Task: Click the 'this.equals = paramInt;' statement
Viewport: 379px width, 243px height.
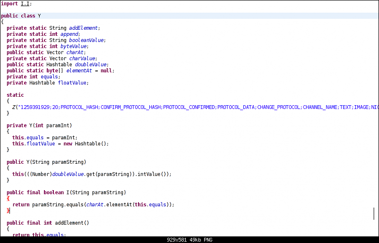Action: tap(45, 138)
